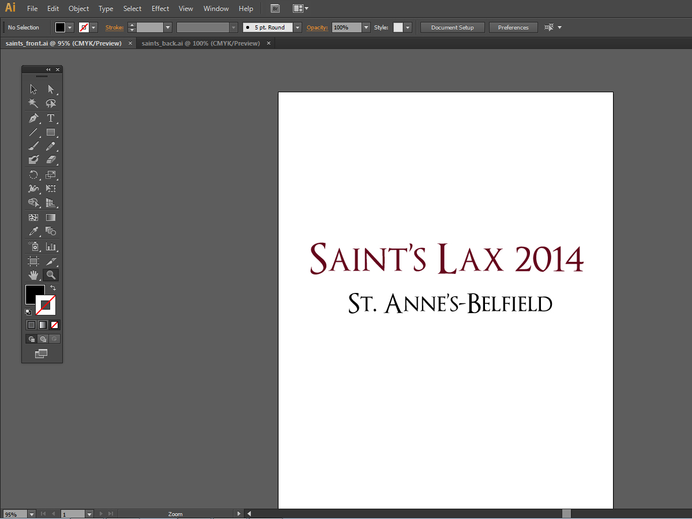Select the Eraser tool
The image size is (692, 519).
tap(51, 160)
